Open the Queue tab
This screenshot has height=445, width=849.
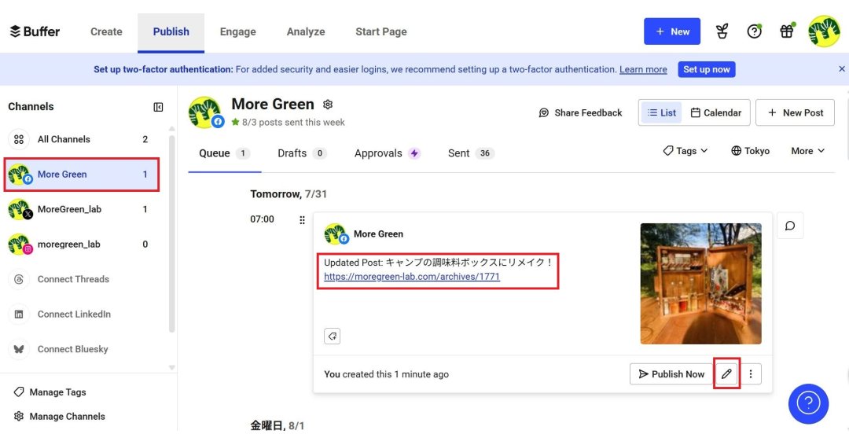tap(224, 153)
